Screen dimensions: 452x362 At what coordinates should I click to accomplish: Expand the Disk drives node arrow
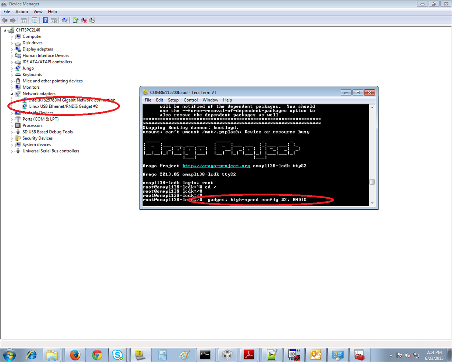pyautogui.click(x=12, y=43)
